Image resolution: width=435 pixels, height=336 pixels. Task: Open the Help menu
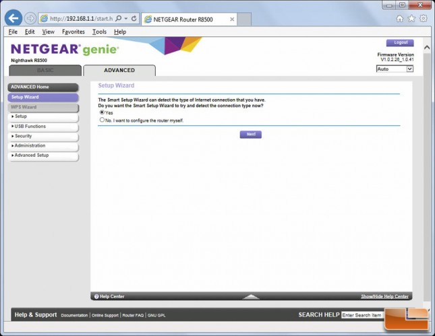click(x=120, y=32)
